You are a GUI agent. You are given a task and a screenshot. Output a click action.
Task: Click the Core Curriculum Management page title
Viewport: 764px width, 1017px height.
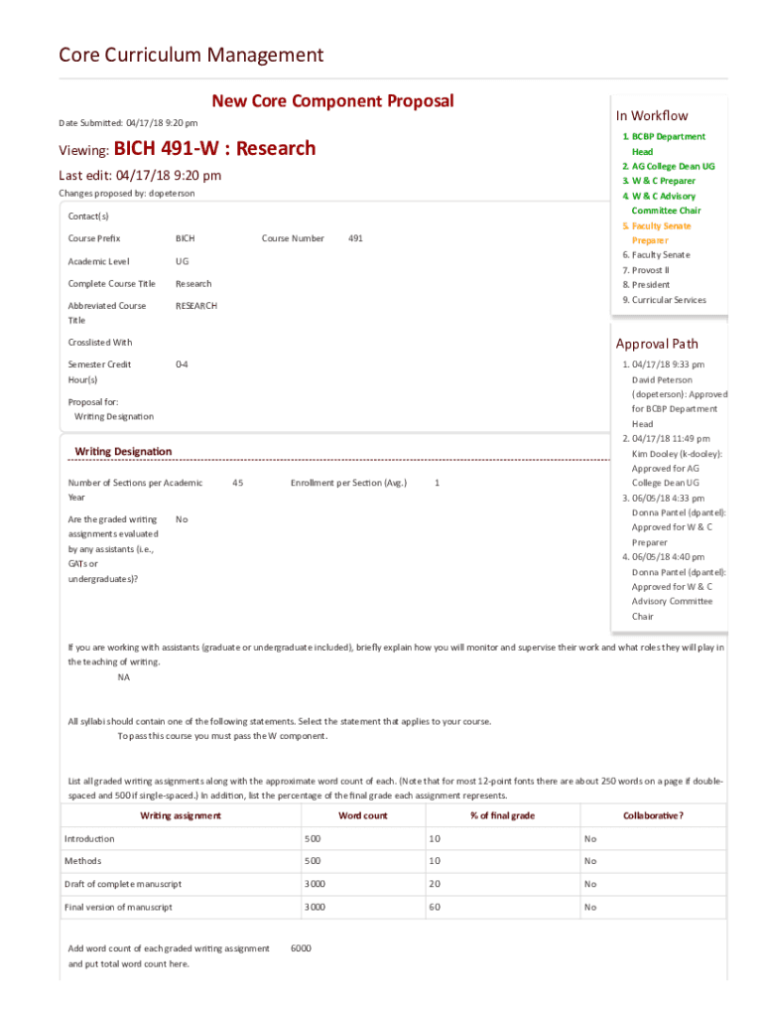(191, 55)
